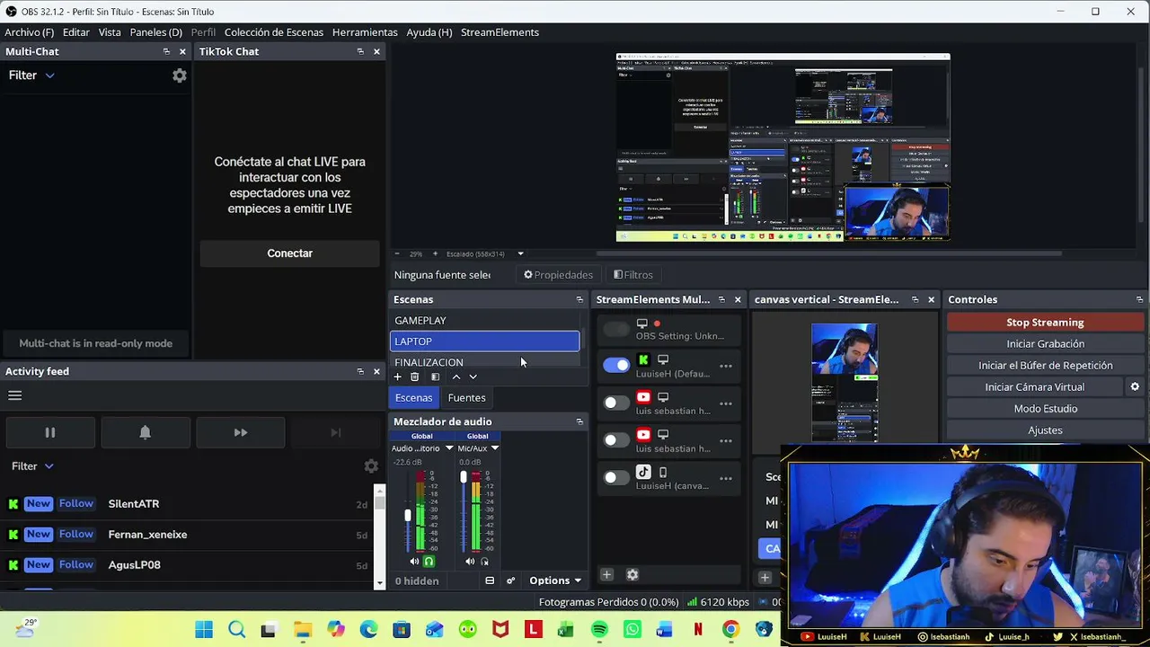Enable Modo Estudio
Screen dimensions: 1150x647
[x=1045, y=409]
